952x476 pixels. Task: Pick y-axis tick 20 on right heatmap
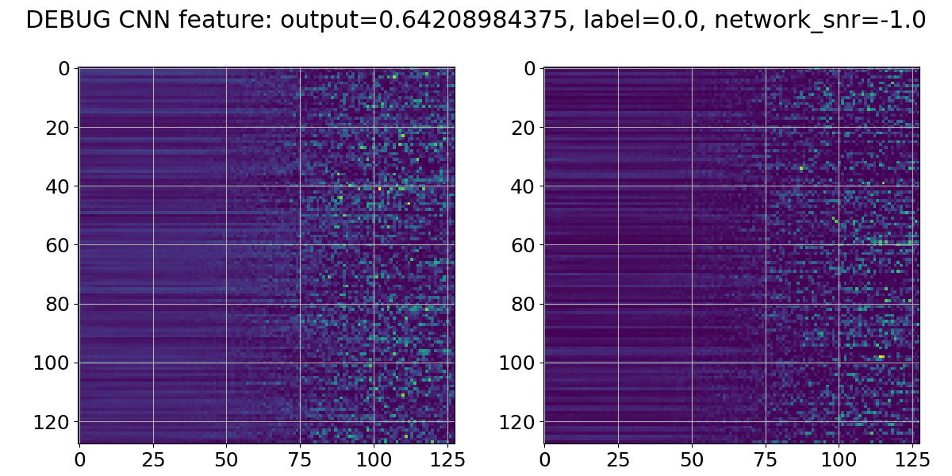(x=522, y=128)
